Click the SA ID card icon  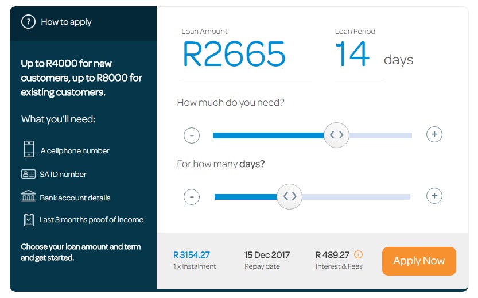(28, 174)
